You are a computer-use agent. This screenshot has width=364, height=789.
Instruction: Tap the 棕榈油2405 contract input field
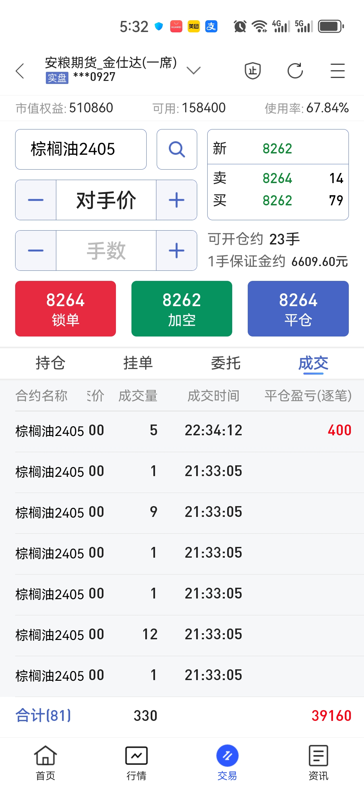coord(81,149)
